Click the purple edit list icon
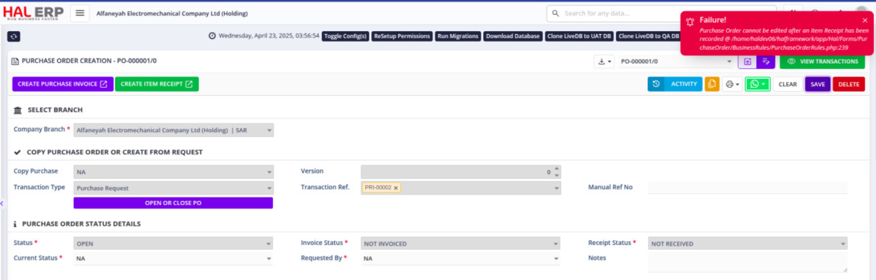This screenshot has width=876, height=280. pos(765,61)
